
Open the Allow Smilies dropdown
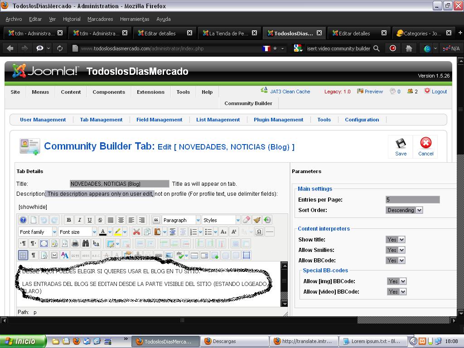pyautogui.click(x=396, y=250)
